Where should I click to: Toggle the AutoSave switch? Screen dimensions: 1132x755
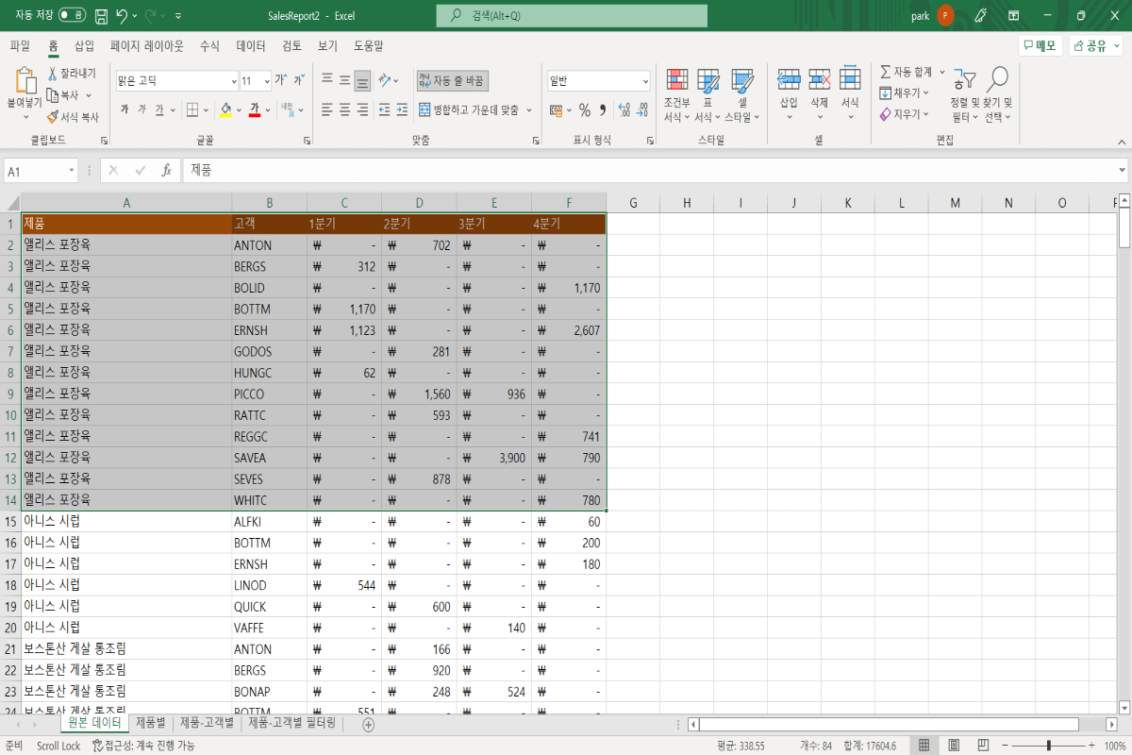(x=72, y=15)
